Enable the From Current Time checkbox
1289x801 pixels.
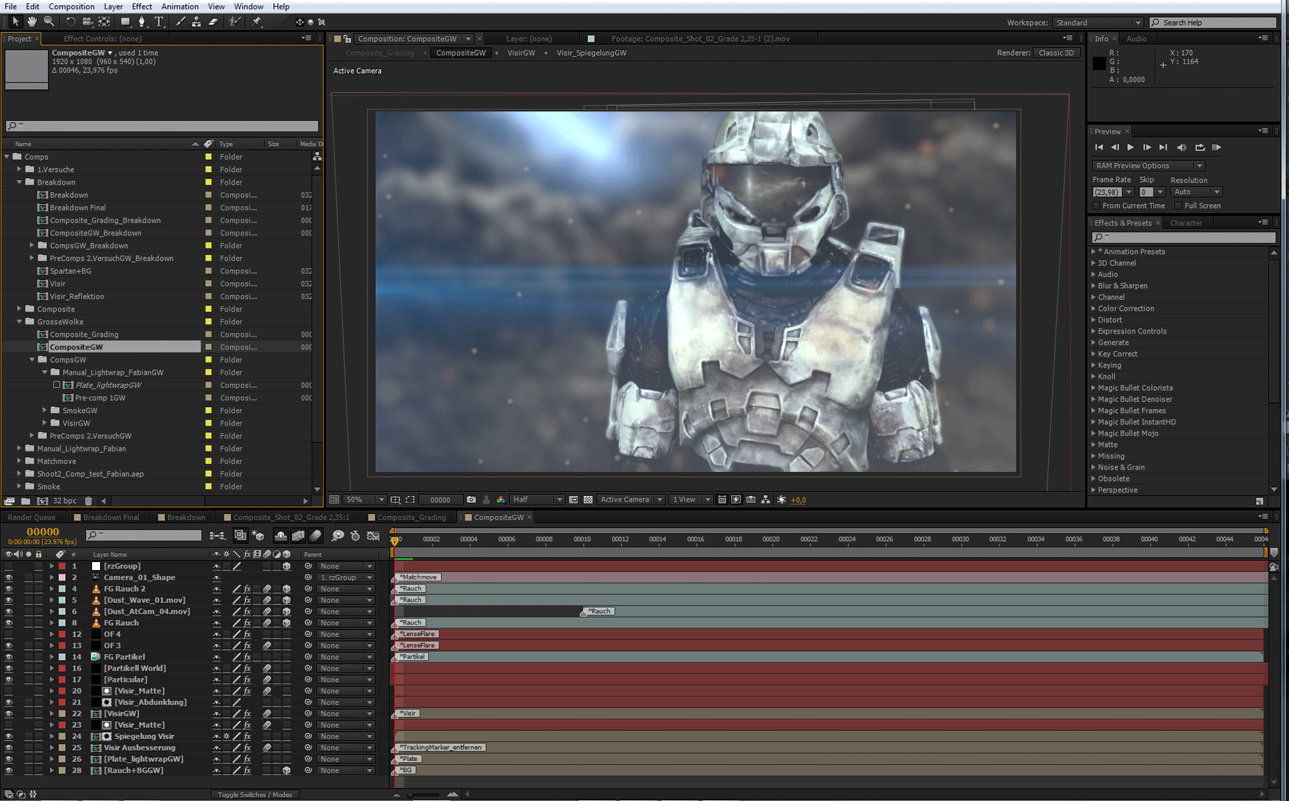point(1096,206)
